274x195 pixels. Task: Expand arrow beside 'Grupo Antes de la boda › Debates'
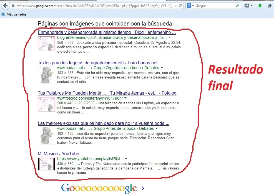coord(157,128)
